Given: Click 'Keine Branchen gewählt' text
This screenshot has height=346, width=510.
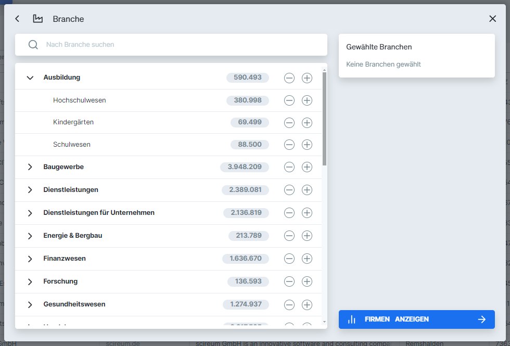Looking at the screenshot, I should click(x=384, y=65).
